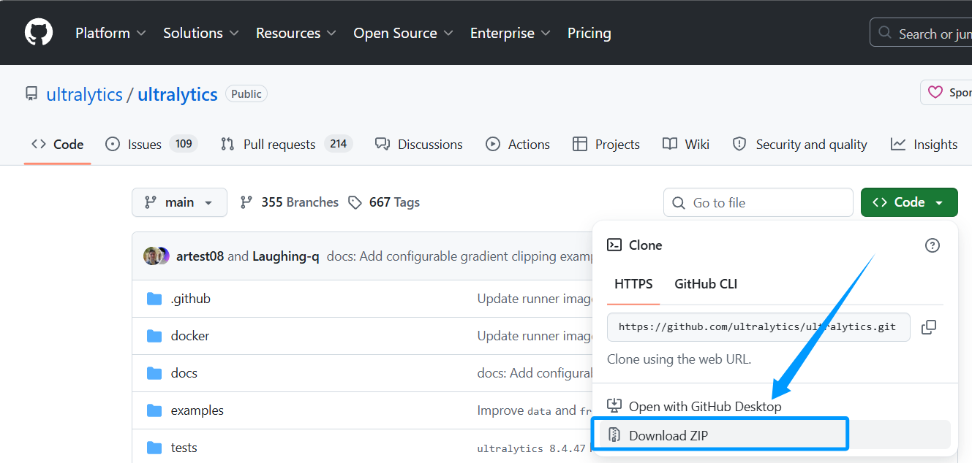Open the .github row commit message
Image resolution: width=972 pixels, height=463 pixels.
(535, 299)
